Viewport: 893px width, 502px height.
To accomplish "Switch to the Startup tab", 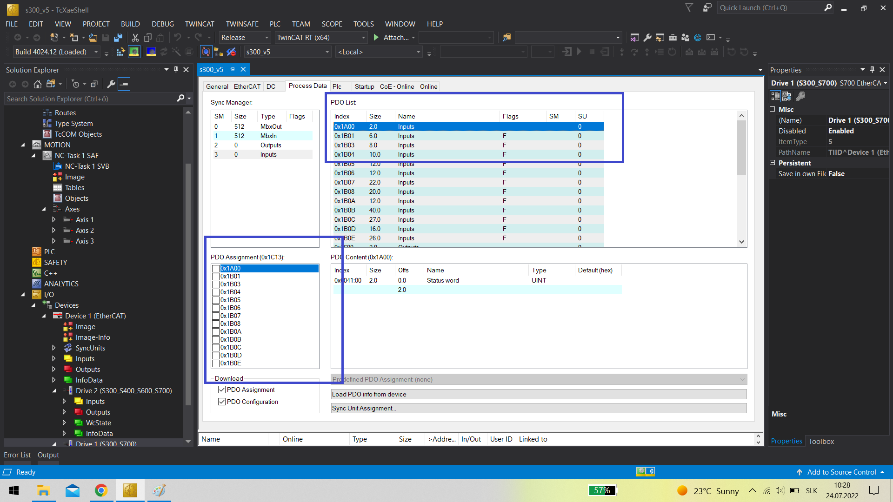I will [364, 86].
